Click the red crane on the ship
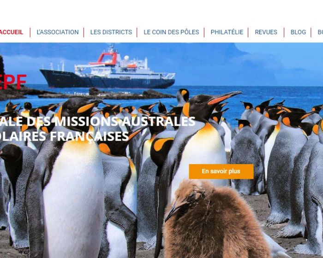The image size is (323, 258). pos(108,58)
